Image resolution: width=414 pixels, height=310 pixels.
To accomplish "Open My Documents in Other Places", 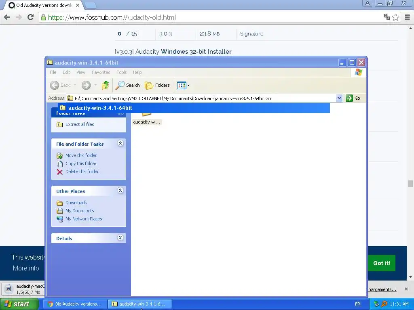I will (80, 211).
